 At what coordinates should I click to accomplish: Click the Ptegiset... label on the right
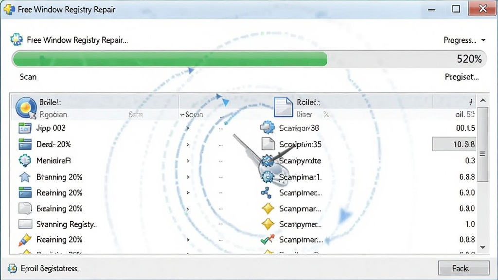point(462,77)
